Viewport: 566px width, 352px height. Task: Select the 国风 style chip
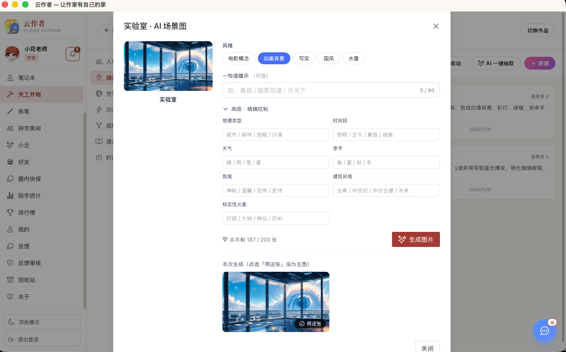329,59
